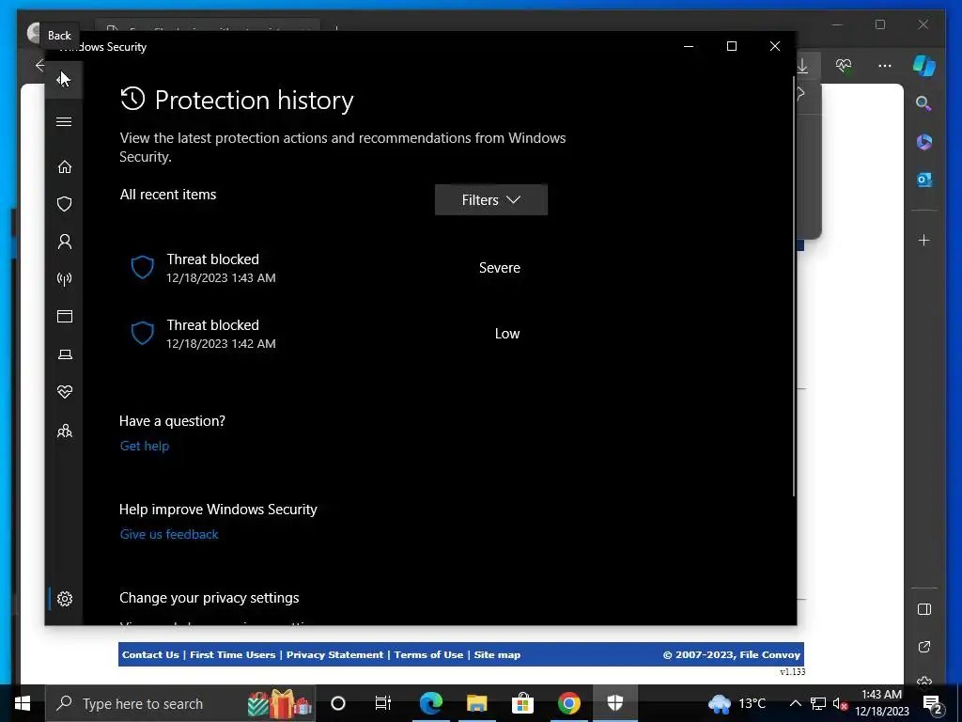Click the Cortana circle icon on taskbar
Image resolution: width=962 pixels, height=722 pixels.
click(x=337, y=703)
